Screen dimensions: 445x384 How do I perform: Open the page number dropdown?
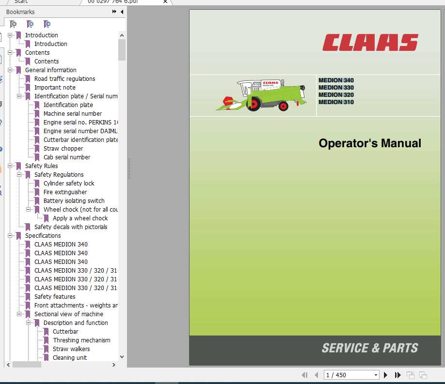(x=376, y=375)
